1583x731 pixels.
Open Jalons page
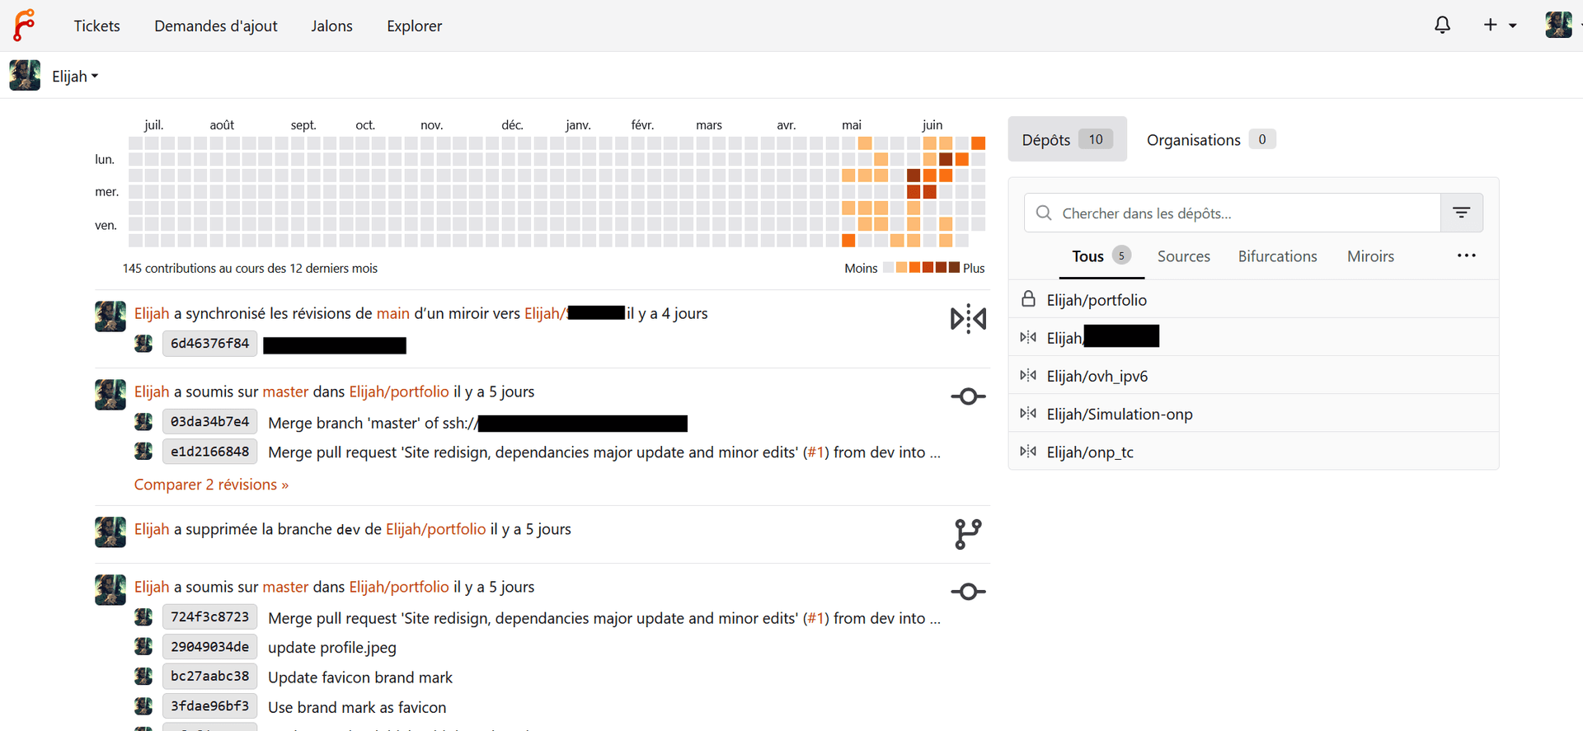(x=331, y=26)
